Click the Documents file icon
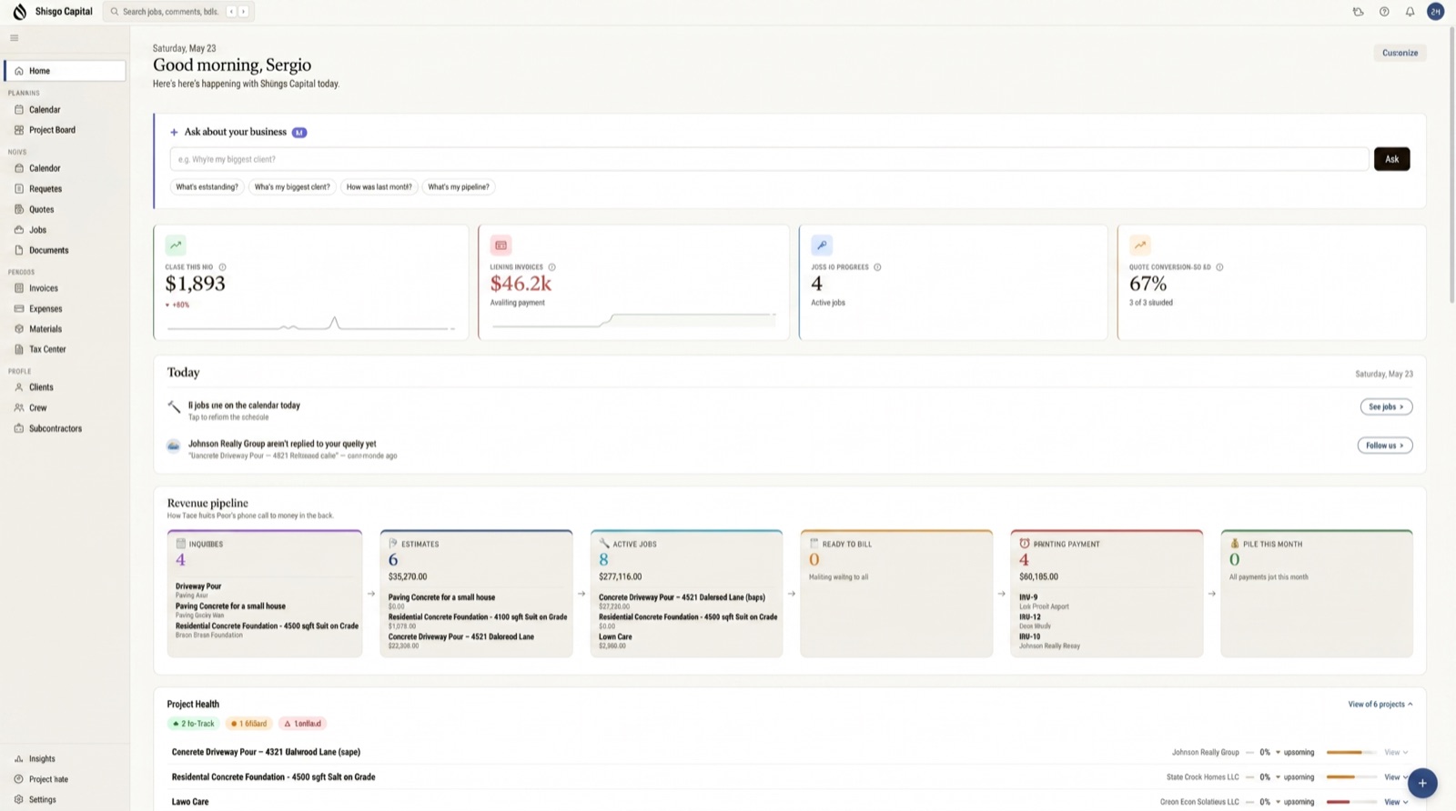This screenshot has height=811, width=1456. click(19, 250)
